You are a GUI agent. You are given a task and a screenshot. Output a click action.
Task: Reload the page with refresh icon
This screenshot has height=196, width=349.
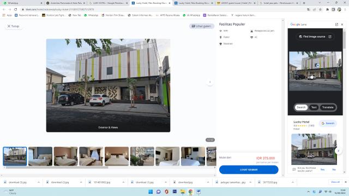pos(16,10)
